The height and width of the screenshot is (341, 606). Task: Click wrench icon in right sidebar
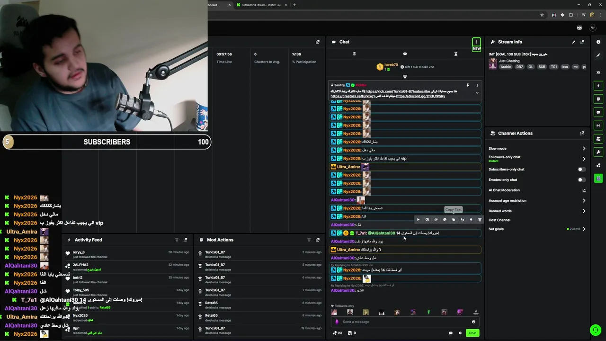tap(598, 152)
